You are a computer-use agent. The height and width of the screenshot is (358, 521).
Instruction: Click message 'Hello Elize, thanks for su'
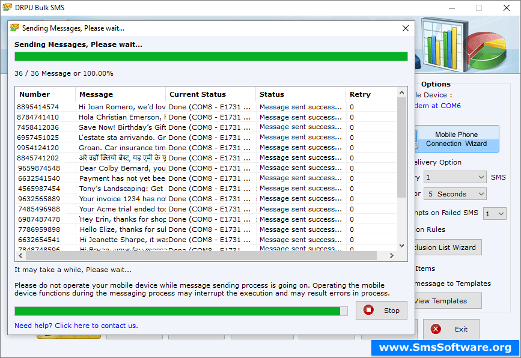(x=123, y=229)
